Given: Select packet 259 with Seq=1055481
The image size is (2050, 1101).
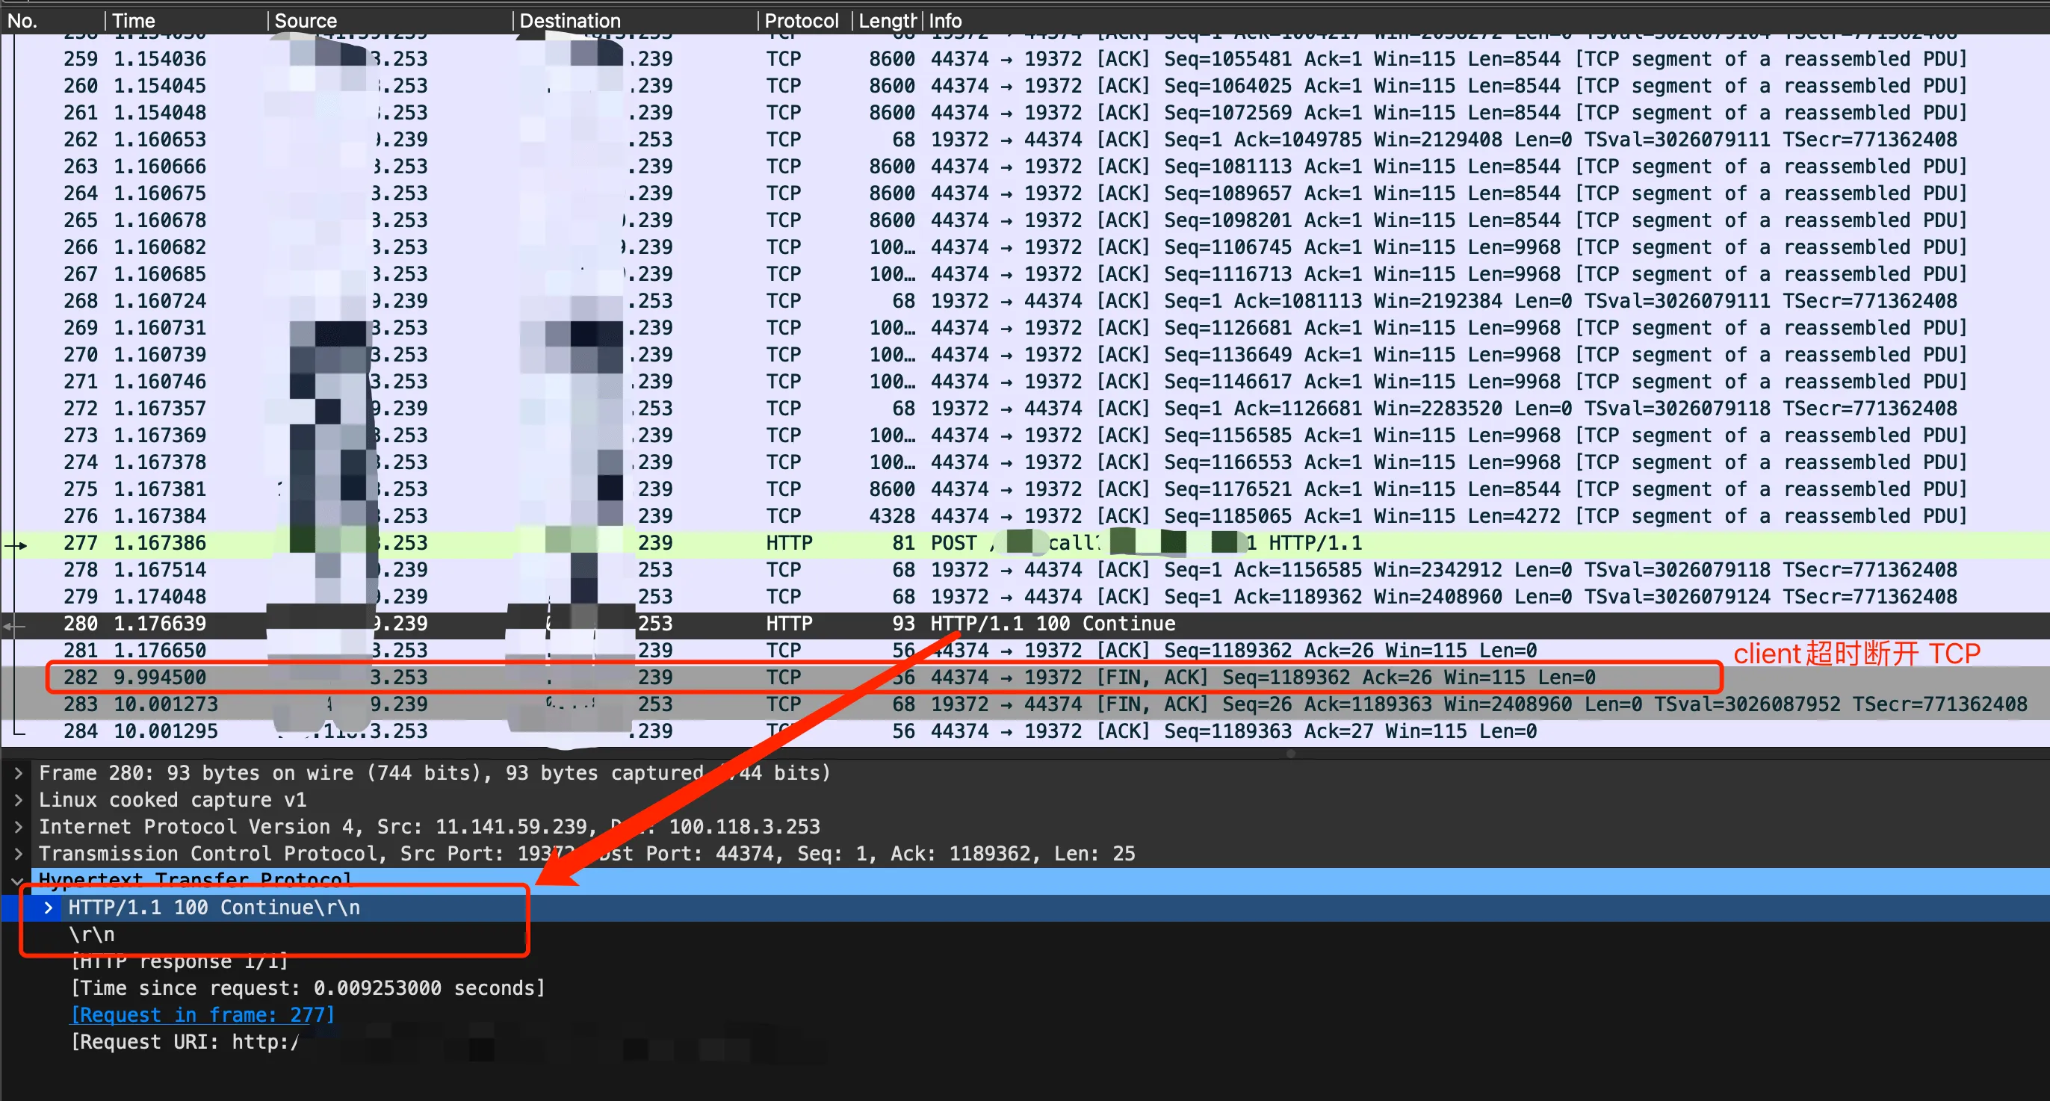Looking at the screenshot, I should click(x=1025, y=59).
